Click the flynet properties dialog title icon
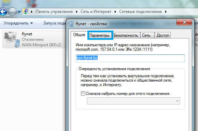198x131 pixels. tap(71, 24)
